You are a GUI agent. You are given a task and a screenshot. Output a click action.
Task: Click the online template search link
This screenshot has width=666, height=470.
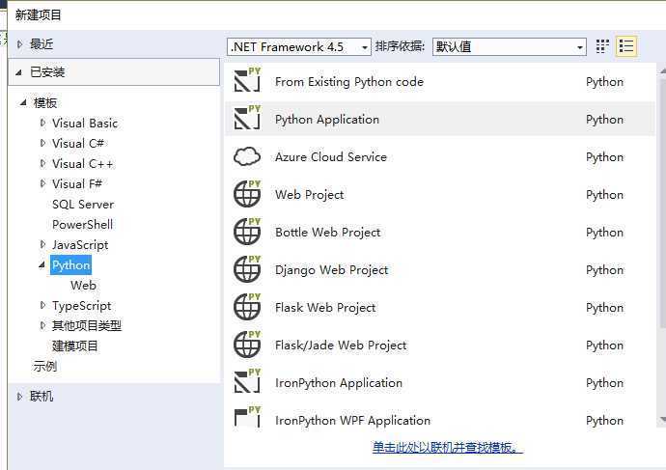[447, 448]
